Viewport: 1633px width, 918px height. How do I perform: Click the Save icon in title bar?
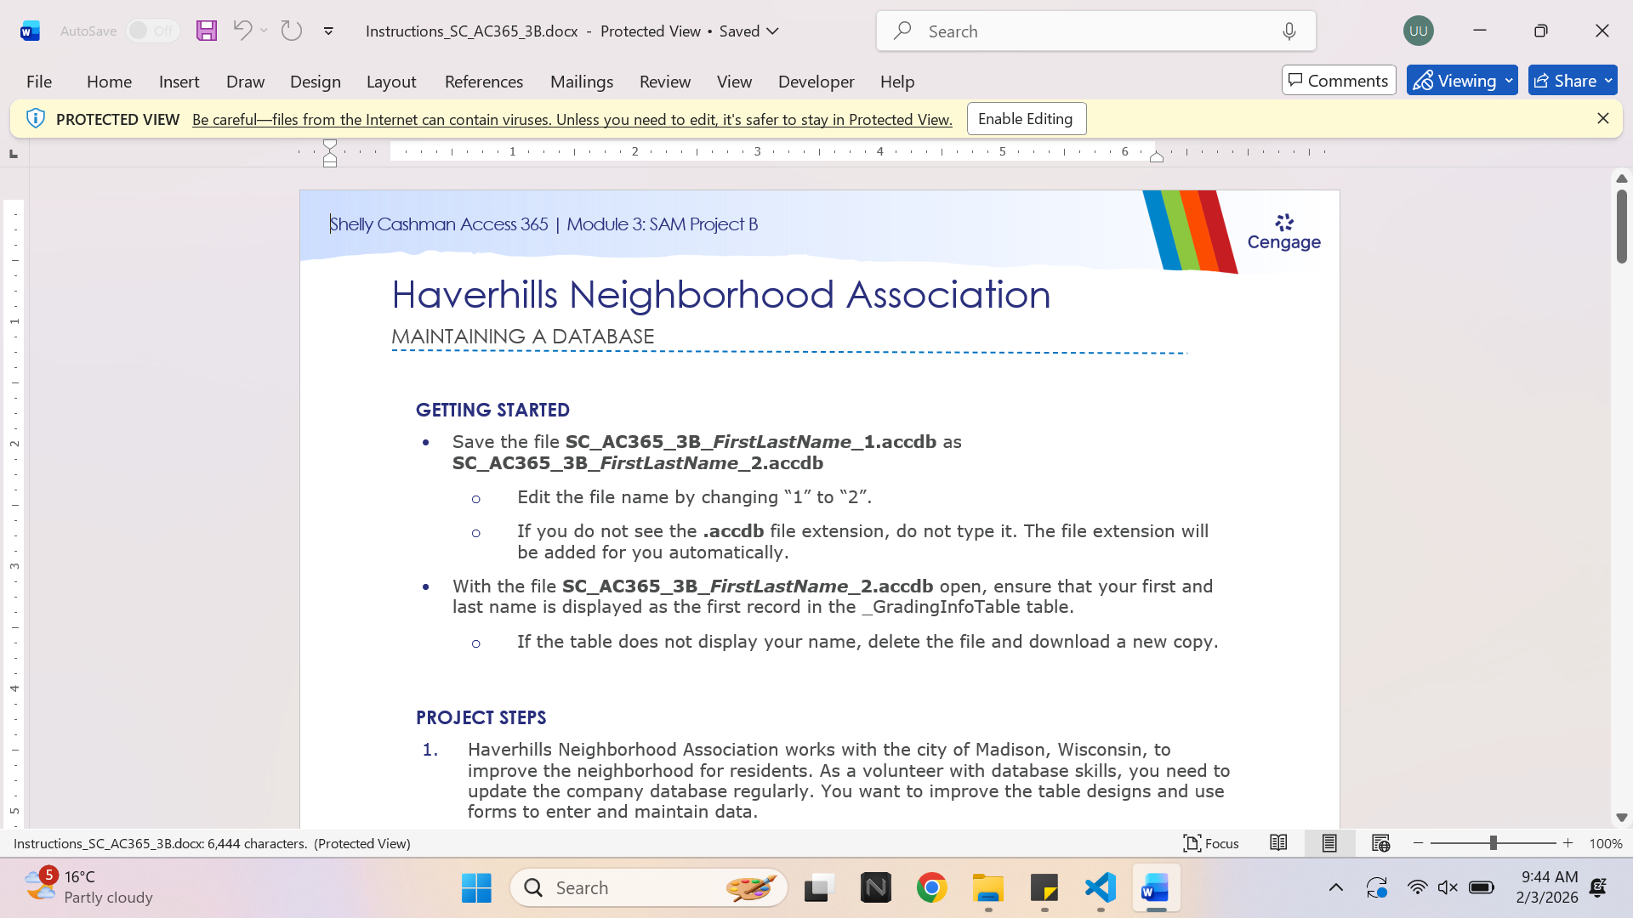point(206,31)
